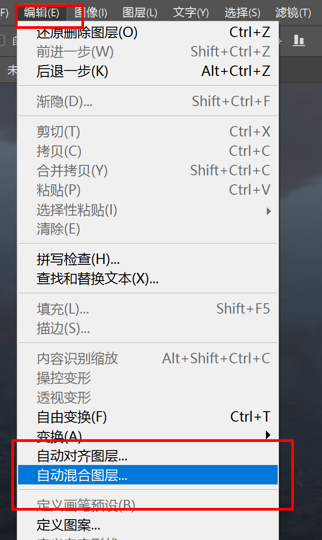Open the 文字(Y) menu
The height and width of the screenshot is (540, 322).
191,13
